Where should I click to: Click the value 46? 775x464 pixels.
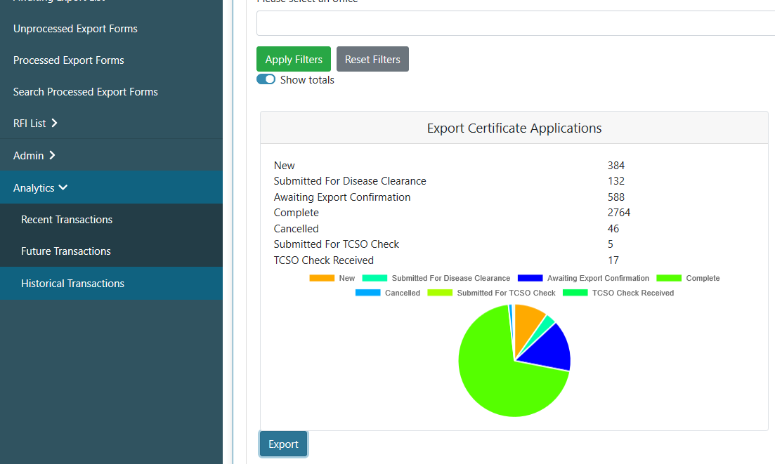click(613, 229)
